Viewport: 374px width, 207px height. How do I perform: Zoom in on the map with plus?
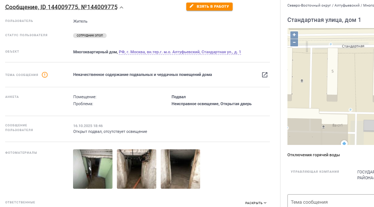click(294, 35)
